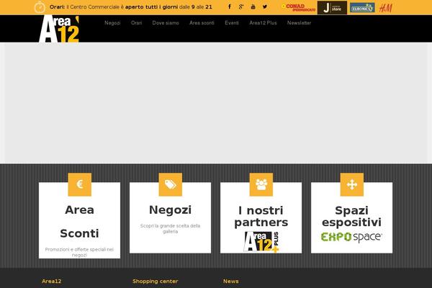The width and height of the screenshot is (432, 288).
Task: Go to Dove siamo in navigation
Action: click(x=166, y=23)
